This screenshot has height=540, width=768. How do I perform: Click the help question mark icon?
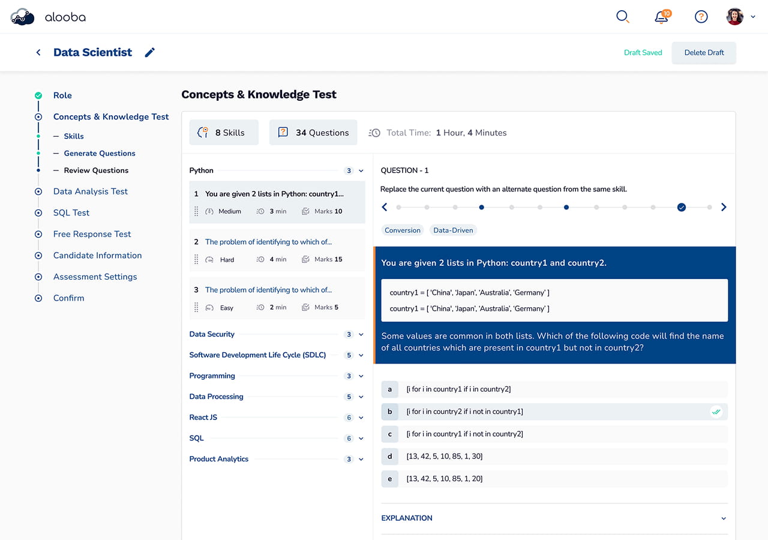[701, 17]
